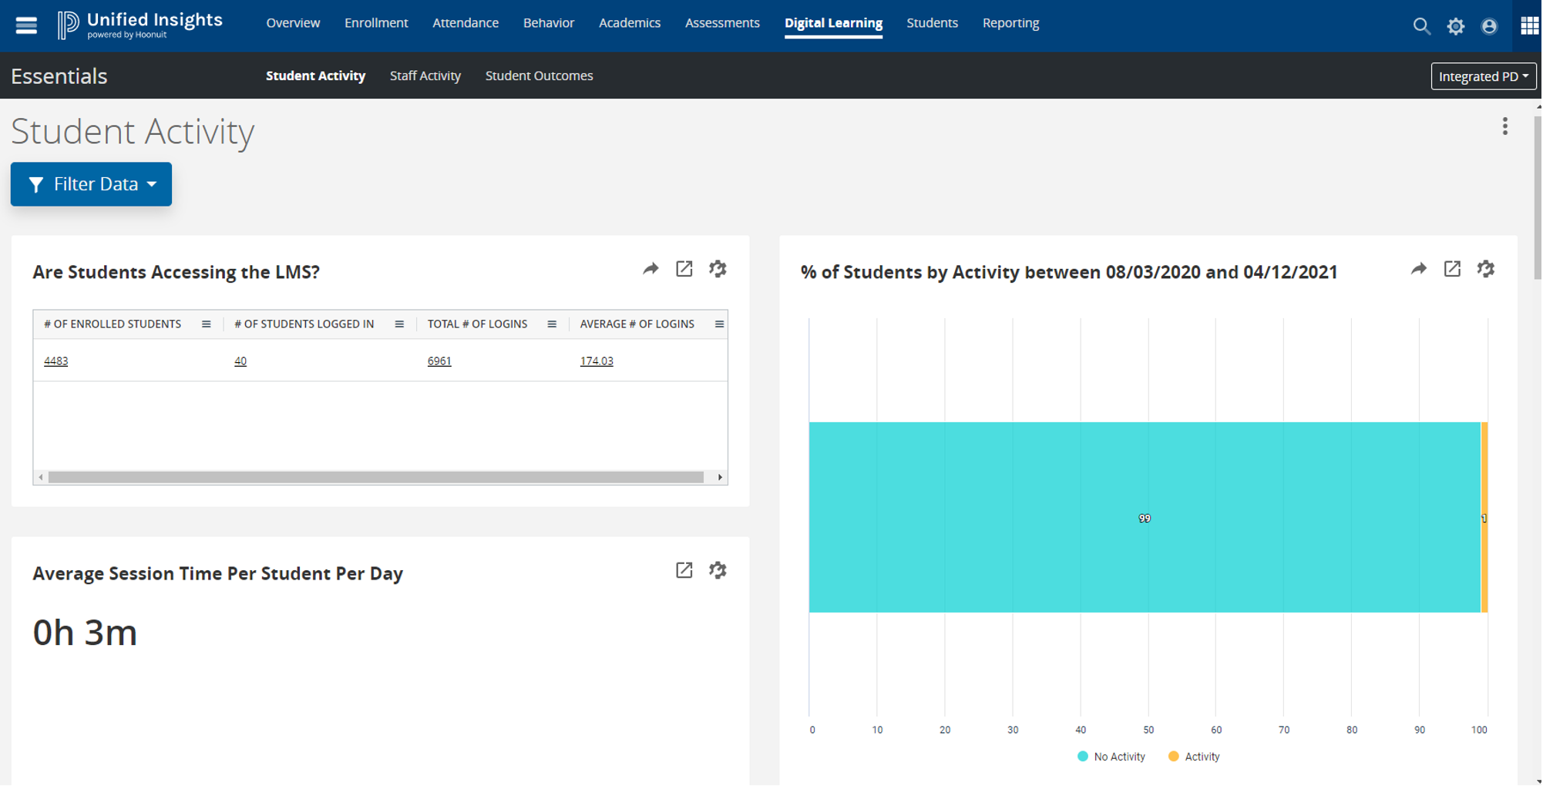Open settings gear in top bar
The height and width of the screenshot is (786, 1543).
click(x=1455, y=26)
